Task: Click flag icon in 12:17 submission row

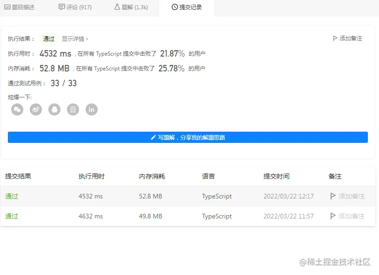Action: 333,196
